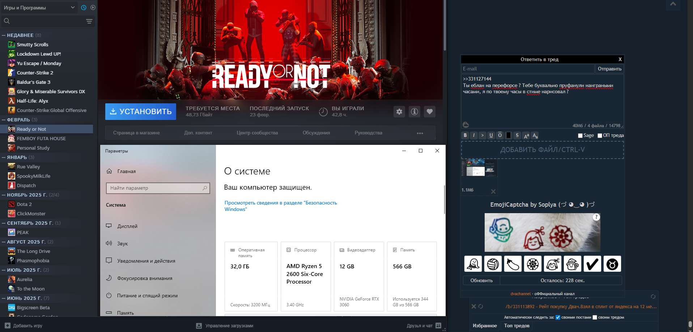Screen dimensions: 693x332
Task: Open the Обсуждения tab
Action: click(x=316, y=133)
